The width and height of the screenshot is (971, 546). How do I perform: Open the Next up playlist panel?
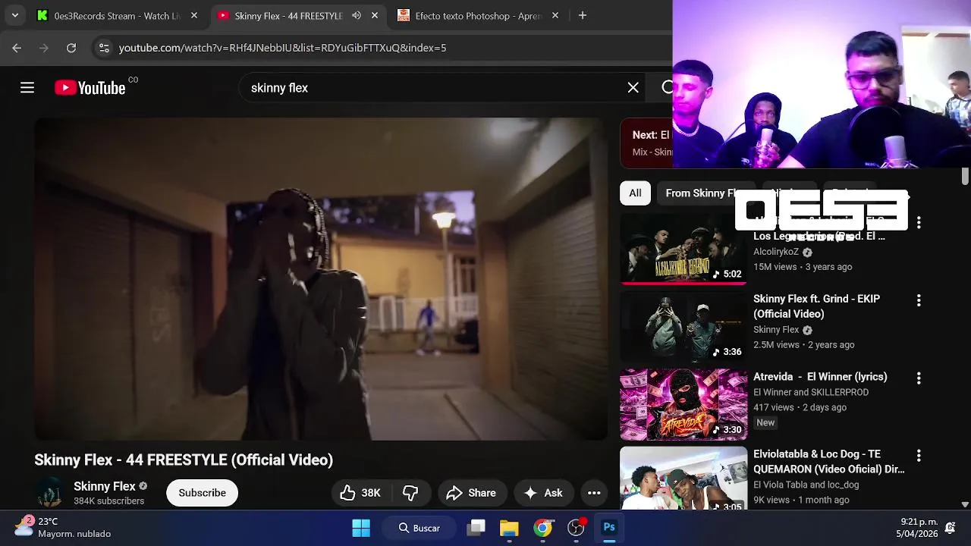(x=646, y=143)
